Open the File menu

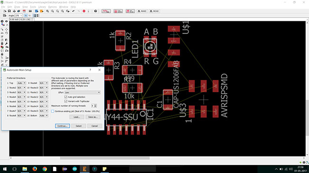pos(3,7)
